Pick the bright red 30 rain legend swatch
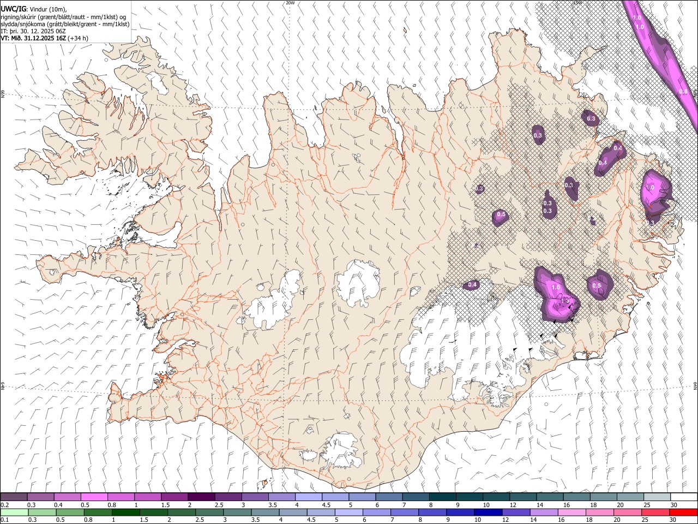This screenshot has height=524, width=698. tap(683, 513)
